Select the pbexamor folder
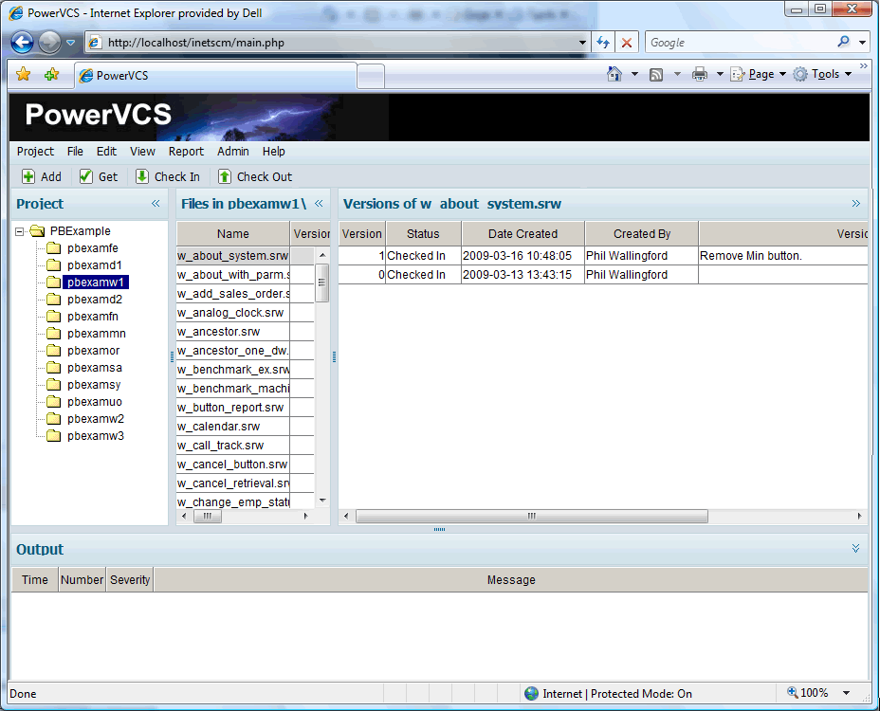This screenshot has width=880, height=711. (x=93, y=351)
